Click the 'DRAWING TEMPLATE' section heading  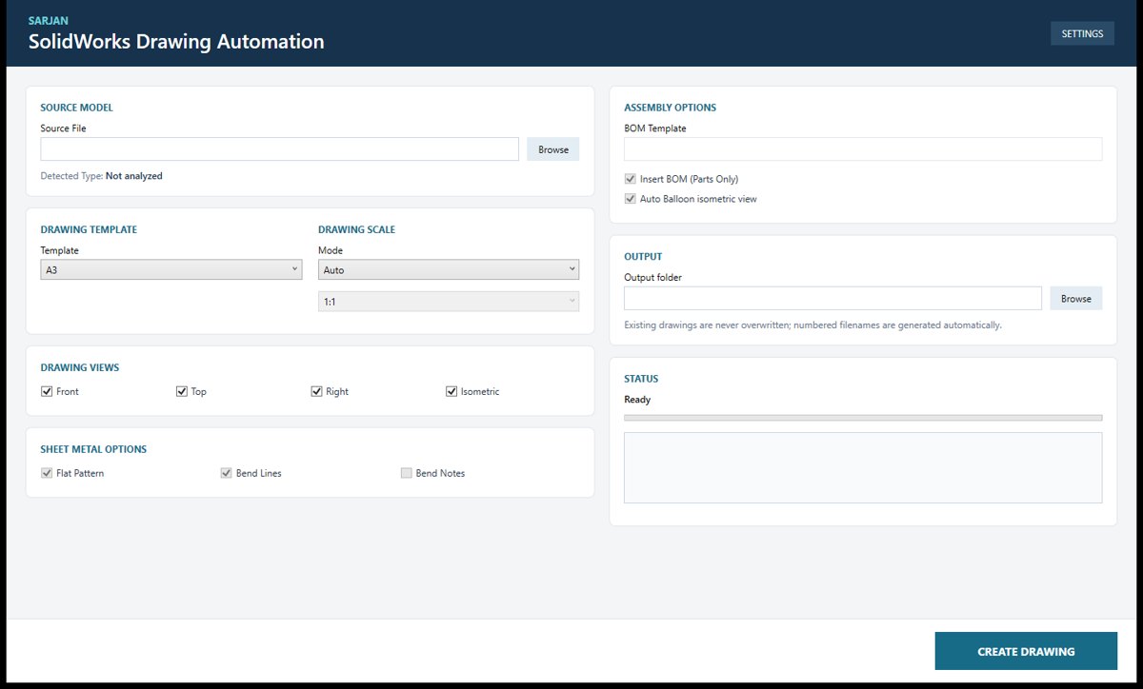[x=90, y=229]
